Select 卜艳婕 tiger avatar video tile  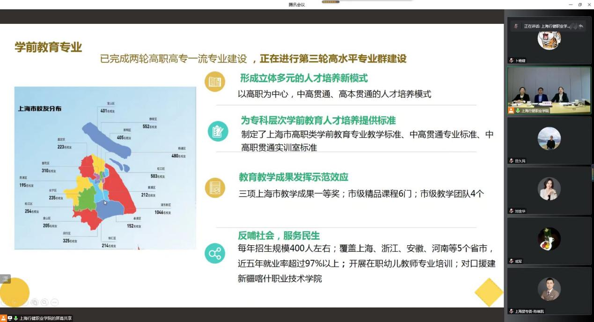tap(549, 41)
